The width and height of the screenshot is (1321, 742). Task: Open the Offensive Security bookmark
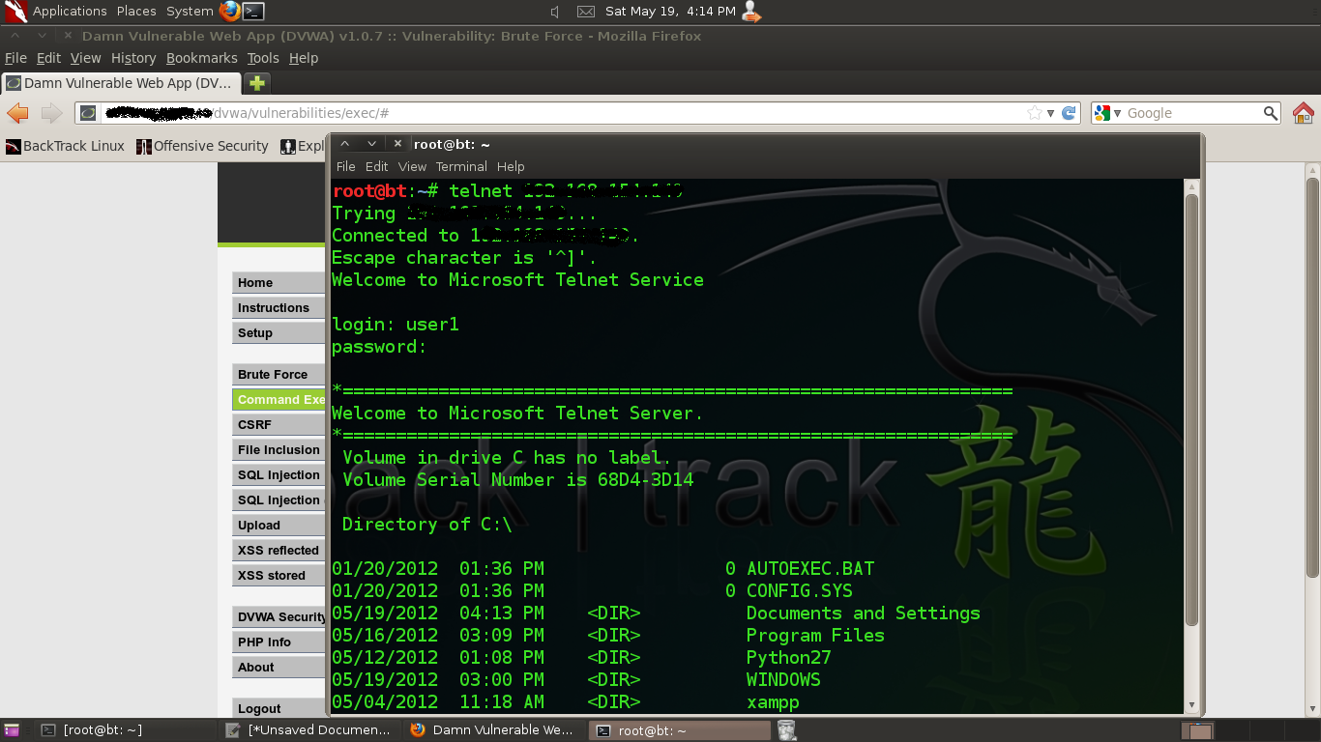click(202, 146)
